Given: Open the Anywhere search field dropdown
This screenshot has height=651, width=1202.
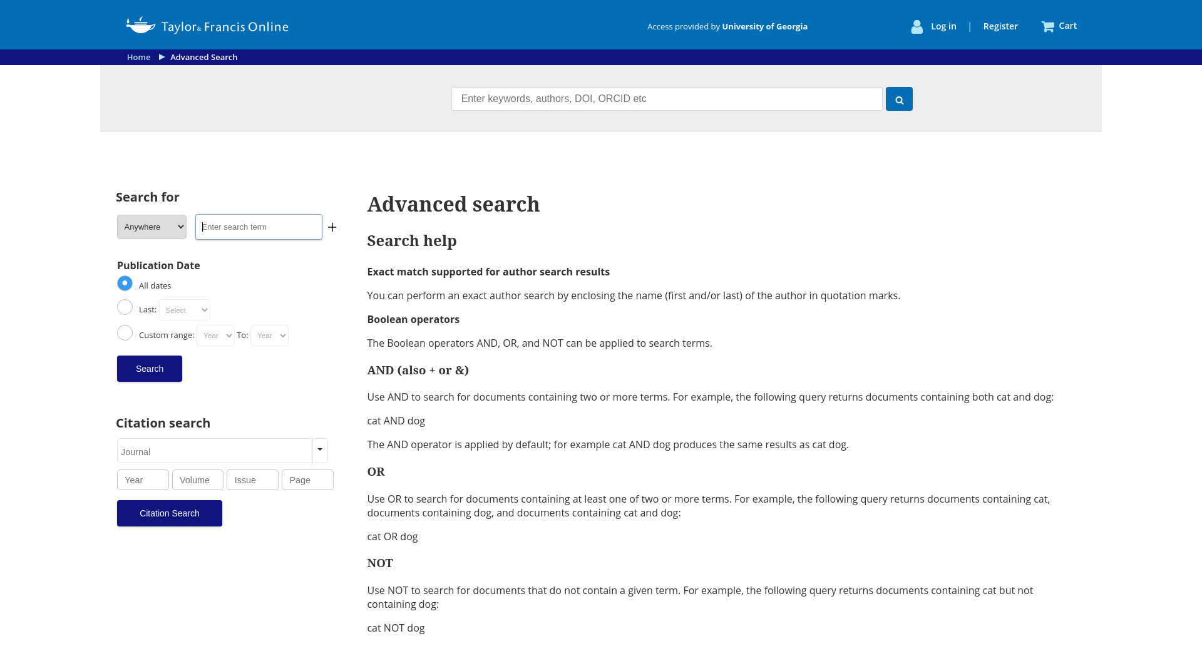Looking at the screenshot, I should click(152, 227).
